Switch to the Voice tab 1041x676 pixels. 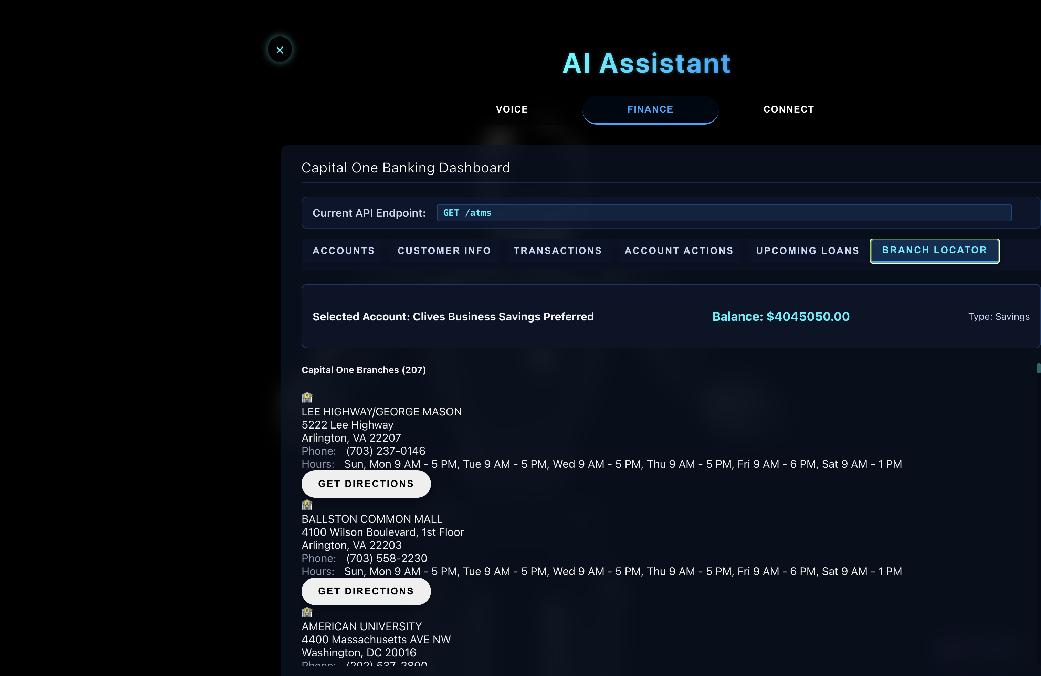click(512, 109)
